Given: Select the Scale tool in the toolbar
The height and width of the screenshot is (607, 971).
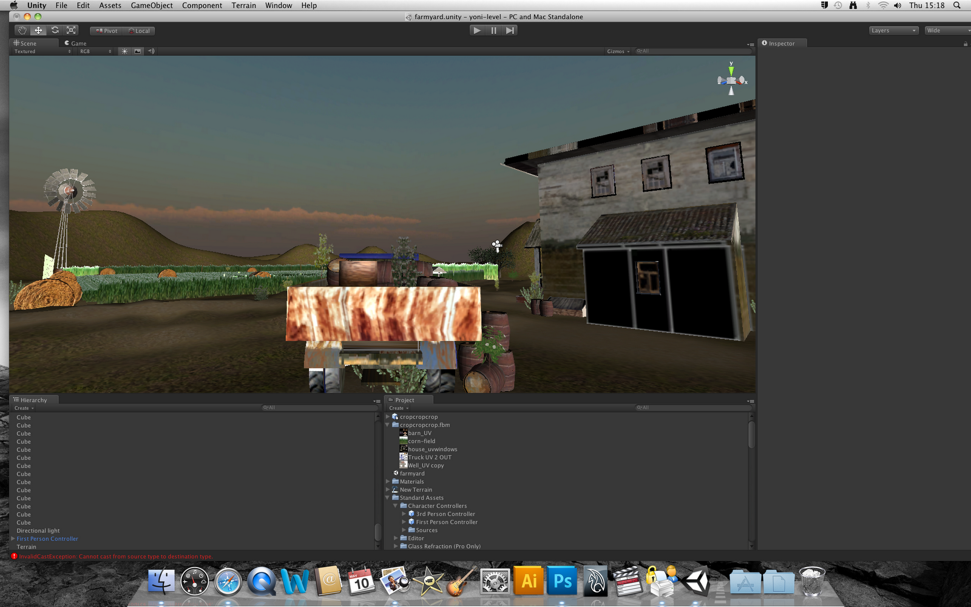Looking at the screenshot, I should pos(71,30).
